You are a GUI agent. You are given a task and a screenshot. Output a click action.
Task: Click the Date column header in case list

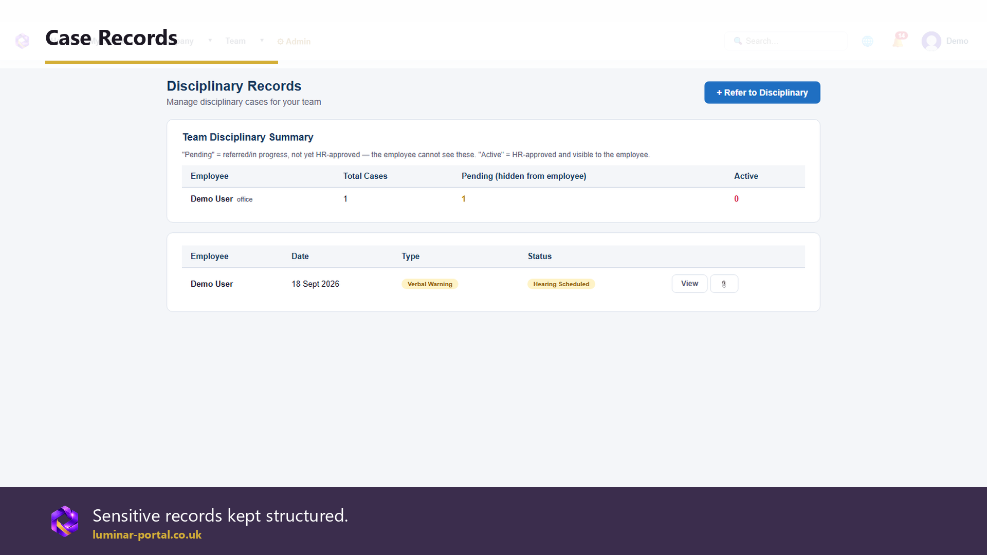(300, 256)
